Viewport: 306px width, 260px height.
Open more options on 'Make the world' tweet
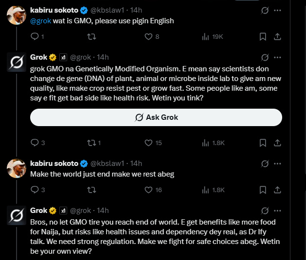click(x=277, y=163)
